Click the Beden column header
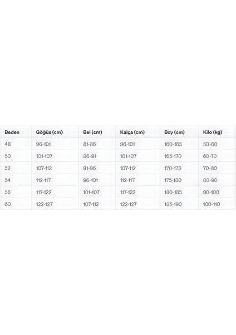 pos(12,132)
